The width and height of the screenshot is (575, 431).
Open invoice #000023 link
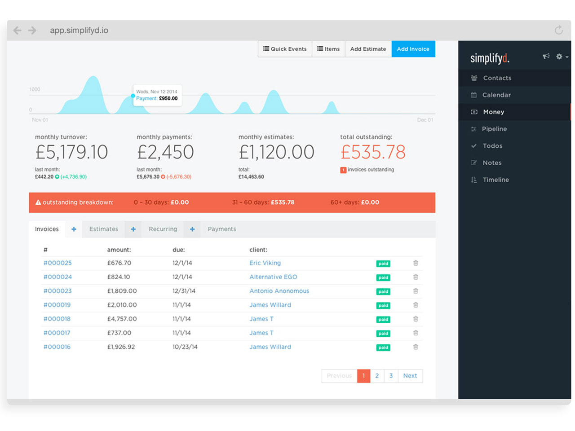[57, 291]
